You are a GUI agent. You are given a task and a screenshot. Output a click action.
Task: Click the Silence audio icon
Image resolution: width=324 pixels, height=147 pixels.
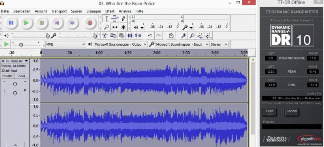[x=138, y=36]
